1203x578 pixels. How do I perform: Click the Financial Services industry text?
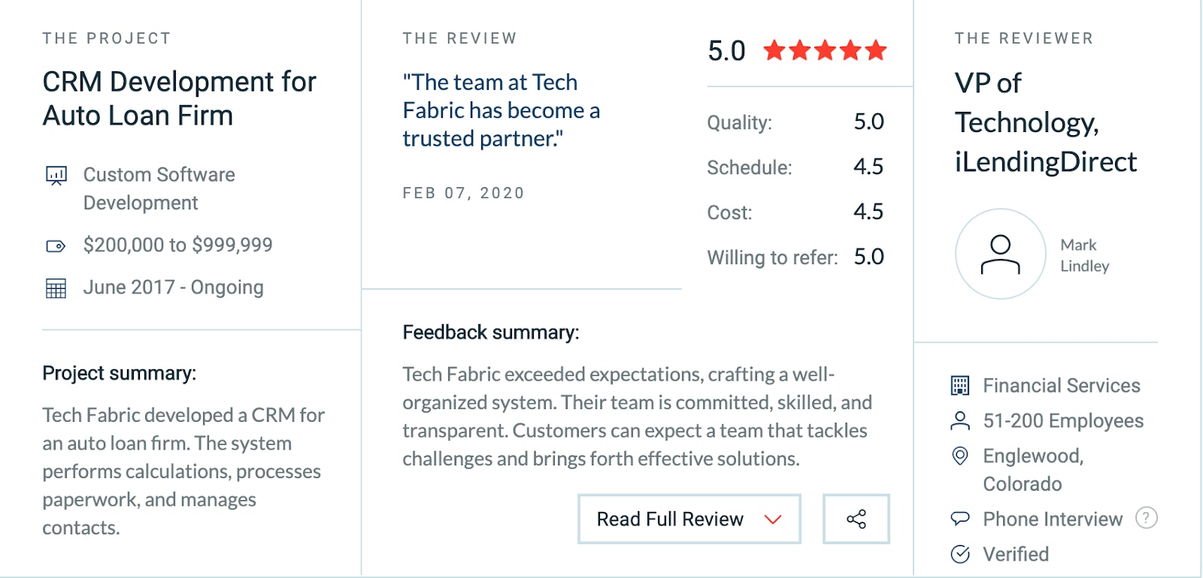pos(1062,386)
